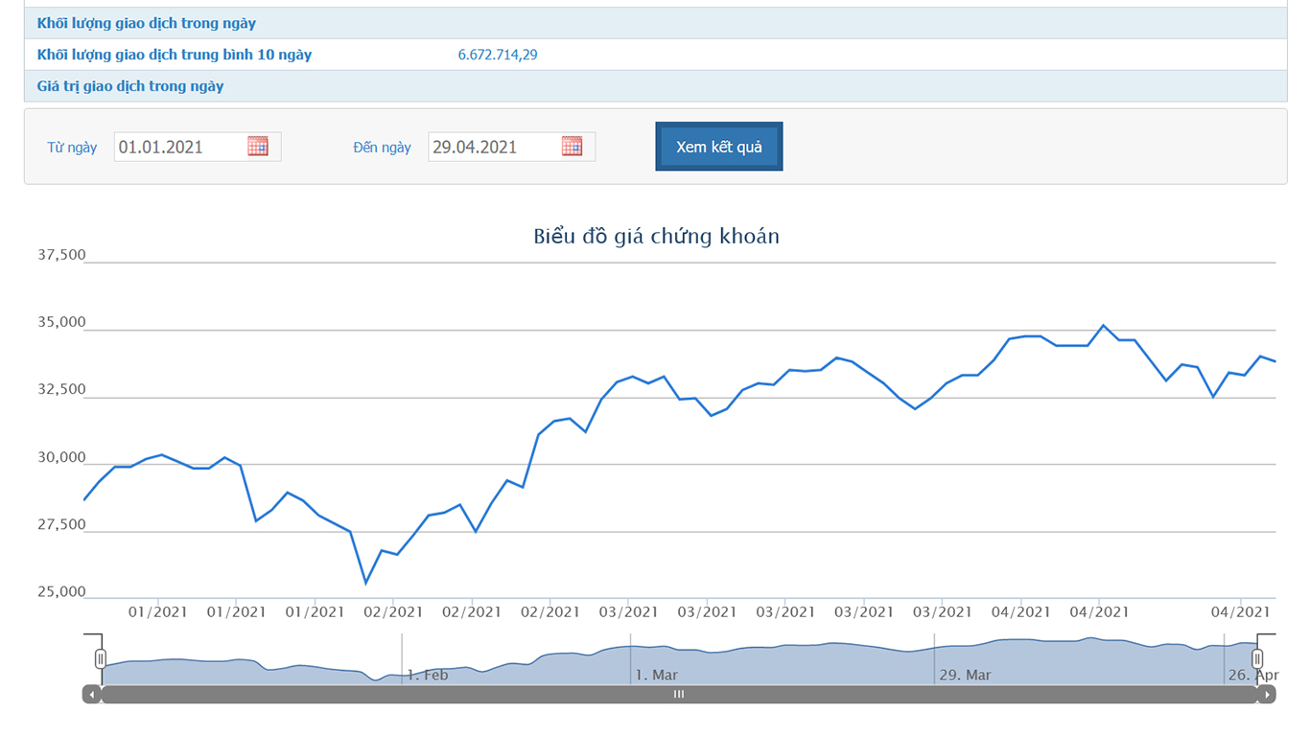
Task: Click the 1. Mar marker in navigator
Action: (x=657, y=675)
